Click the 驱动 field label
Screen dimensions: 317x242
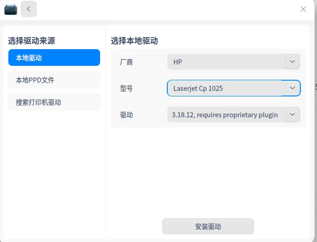[x=127, y=115]
